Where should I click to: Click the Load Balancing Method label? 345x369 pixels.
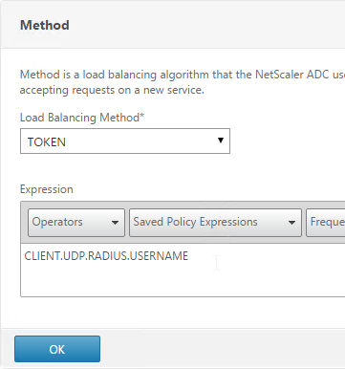point(82,118)
